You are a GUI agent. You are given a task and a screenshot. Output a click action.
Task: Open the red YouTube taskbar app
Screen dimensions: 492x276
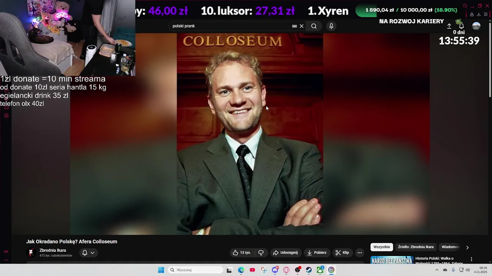(252, 270)
